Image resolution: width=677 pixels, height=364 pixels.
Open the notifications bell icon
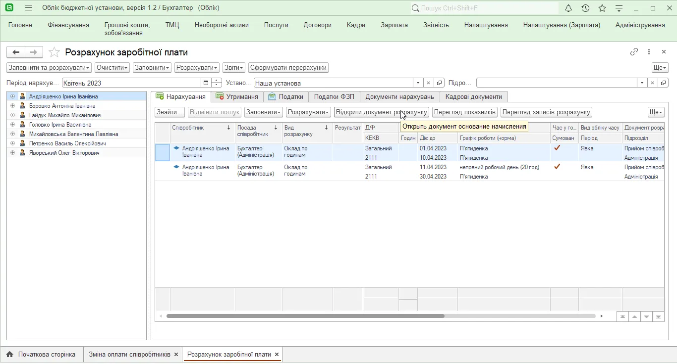pyautogui.click(x=568, y=8)
